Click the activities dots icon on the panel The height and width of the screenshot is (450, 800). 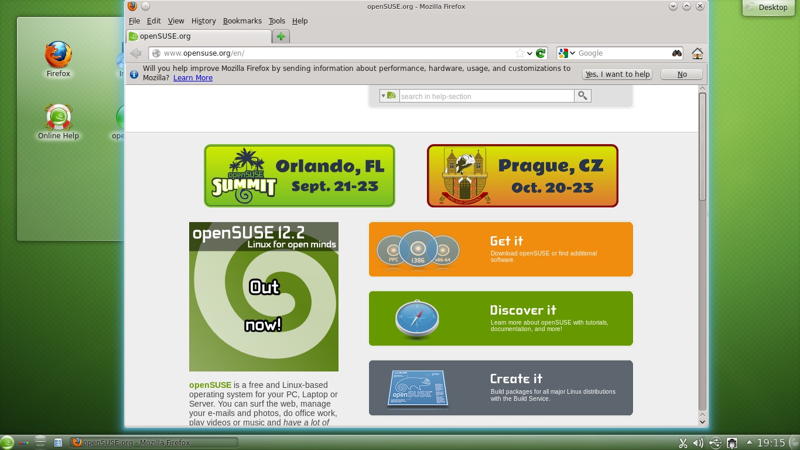24,442
